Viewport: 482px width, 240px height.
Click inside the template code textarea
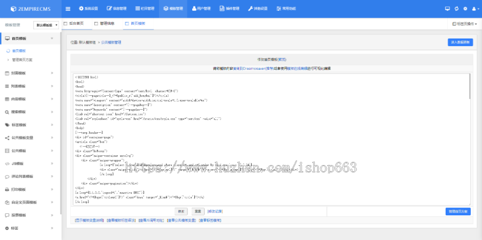click(270, 139)
